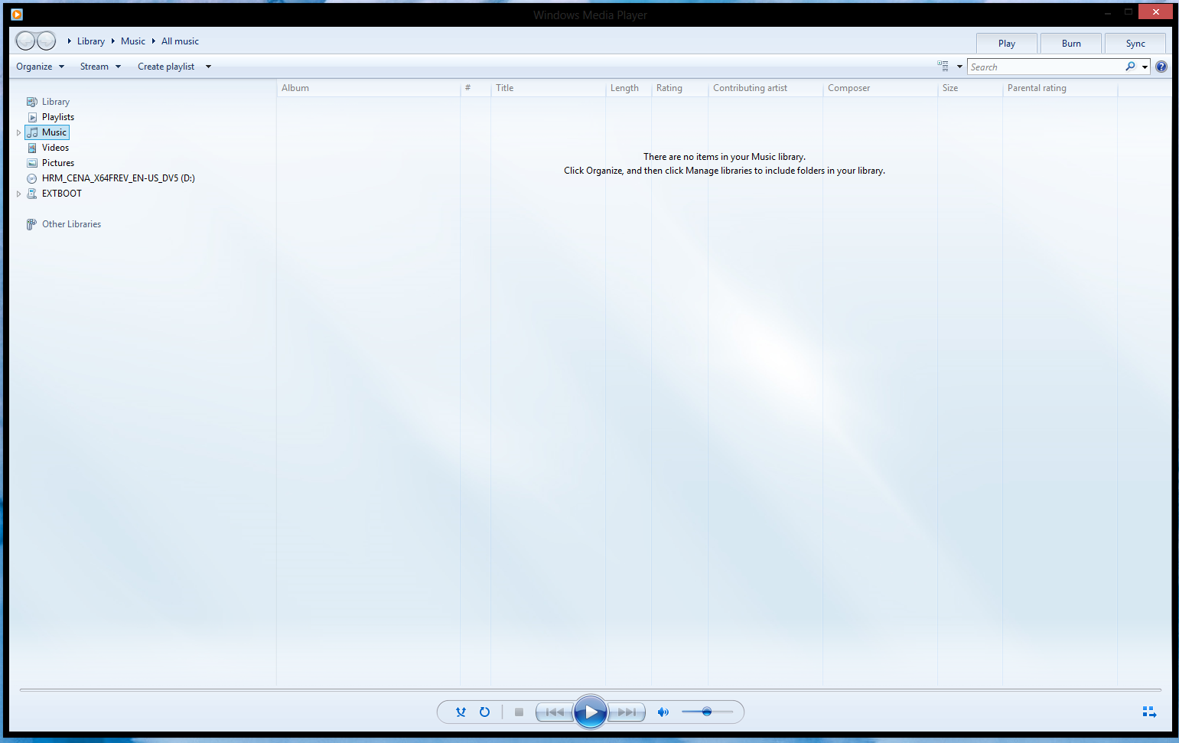
Task: Go forward with the Forward arrow
Action: [46, 41]
